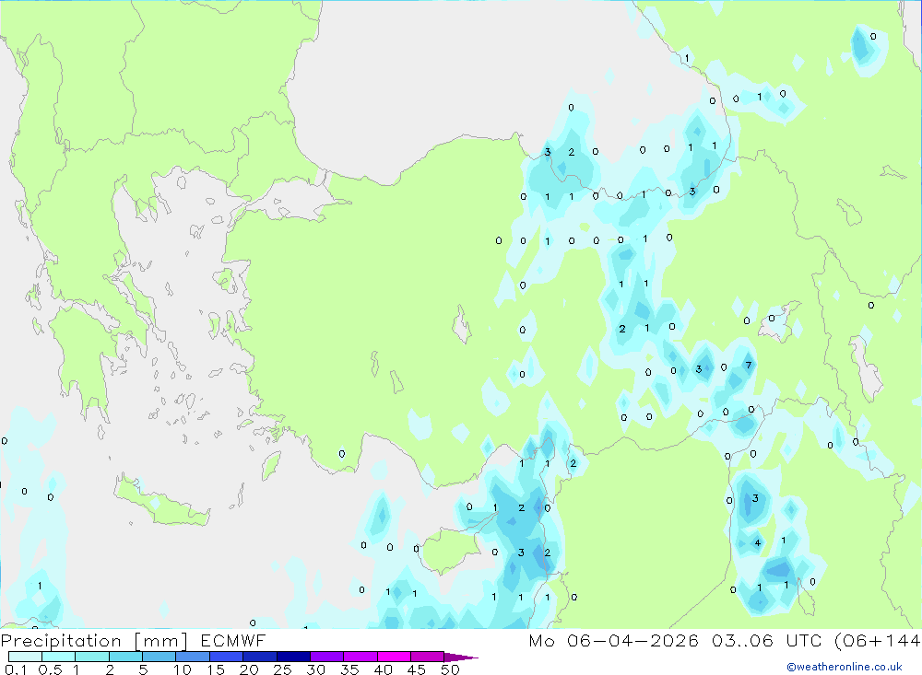
Task: Click the 'UTC' label in footer
Action: click(804, 641)
